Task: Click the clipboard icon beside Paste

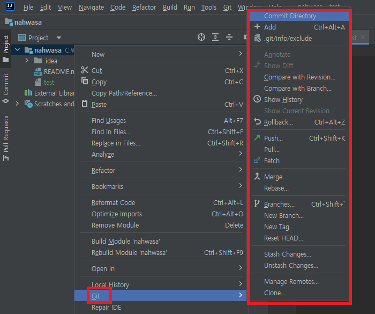Action: [85, 104]
